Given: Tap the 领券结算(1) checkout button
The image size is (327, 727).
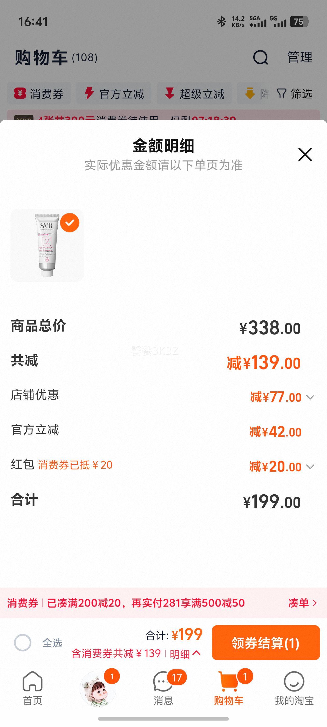Looking at the screenshot, I should pyautogui.click(x=266, y=643).
